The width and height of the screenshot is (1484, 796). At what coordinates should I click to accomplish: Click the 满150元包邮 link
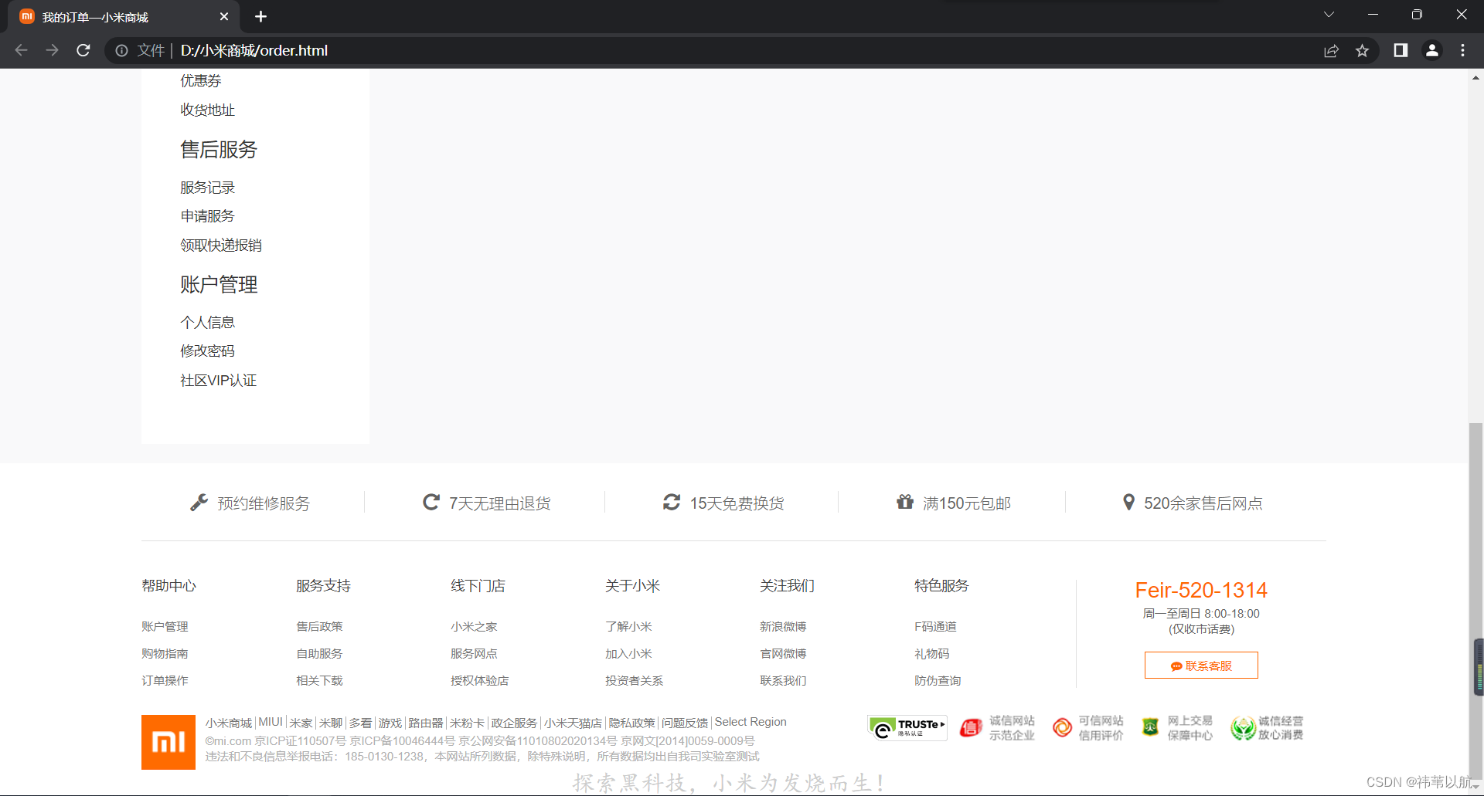(967, 503)
